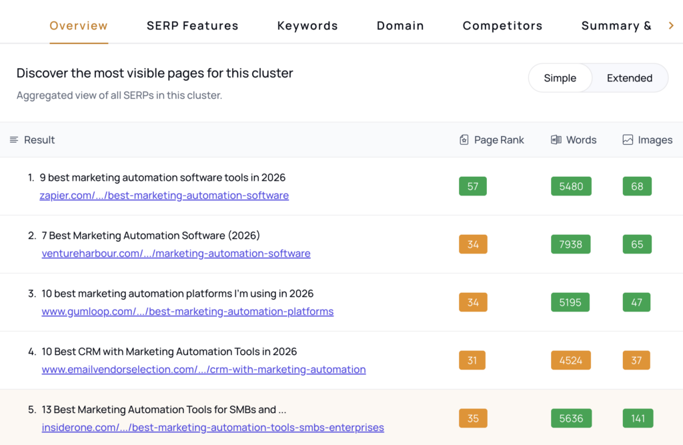Switch view to Extended mode
This screenshot has width=683, height=445.
pyautogui.click(x=629, y=78)
